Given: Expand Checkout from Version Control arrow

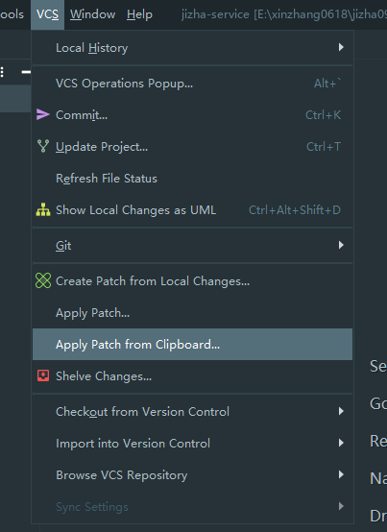Looking at the screenshot, I should 341,411.
